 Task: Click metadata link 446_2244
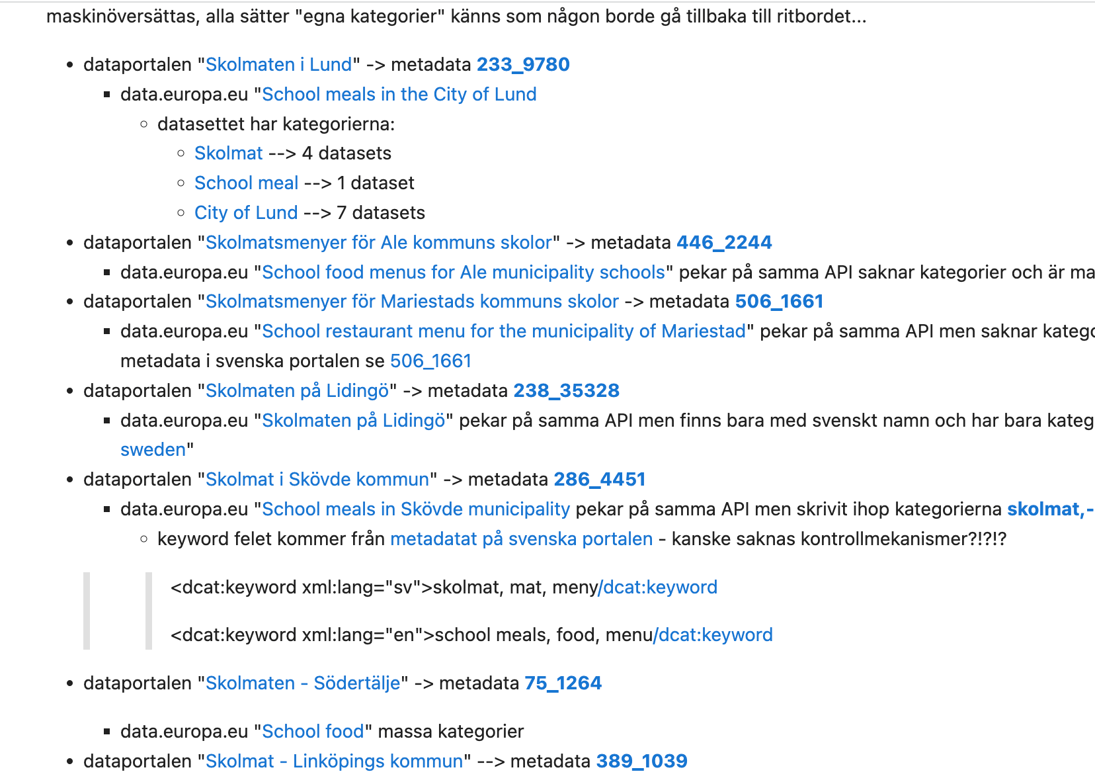[724, 243]
